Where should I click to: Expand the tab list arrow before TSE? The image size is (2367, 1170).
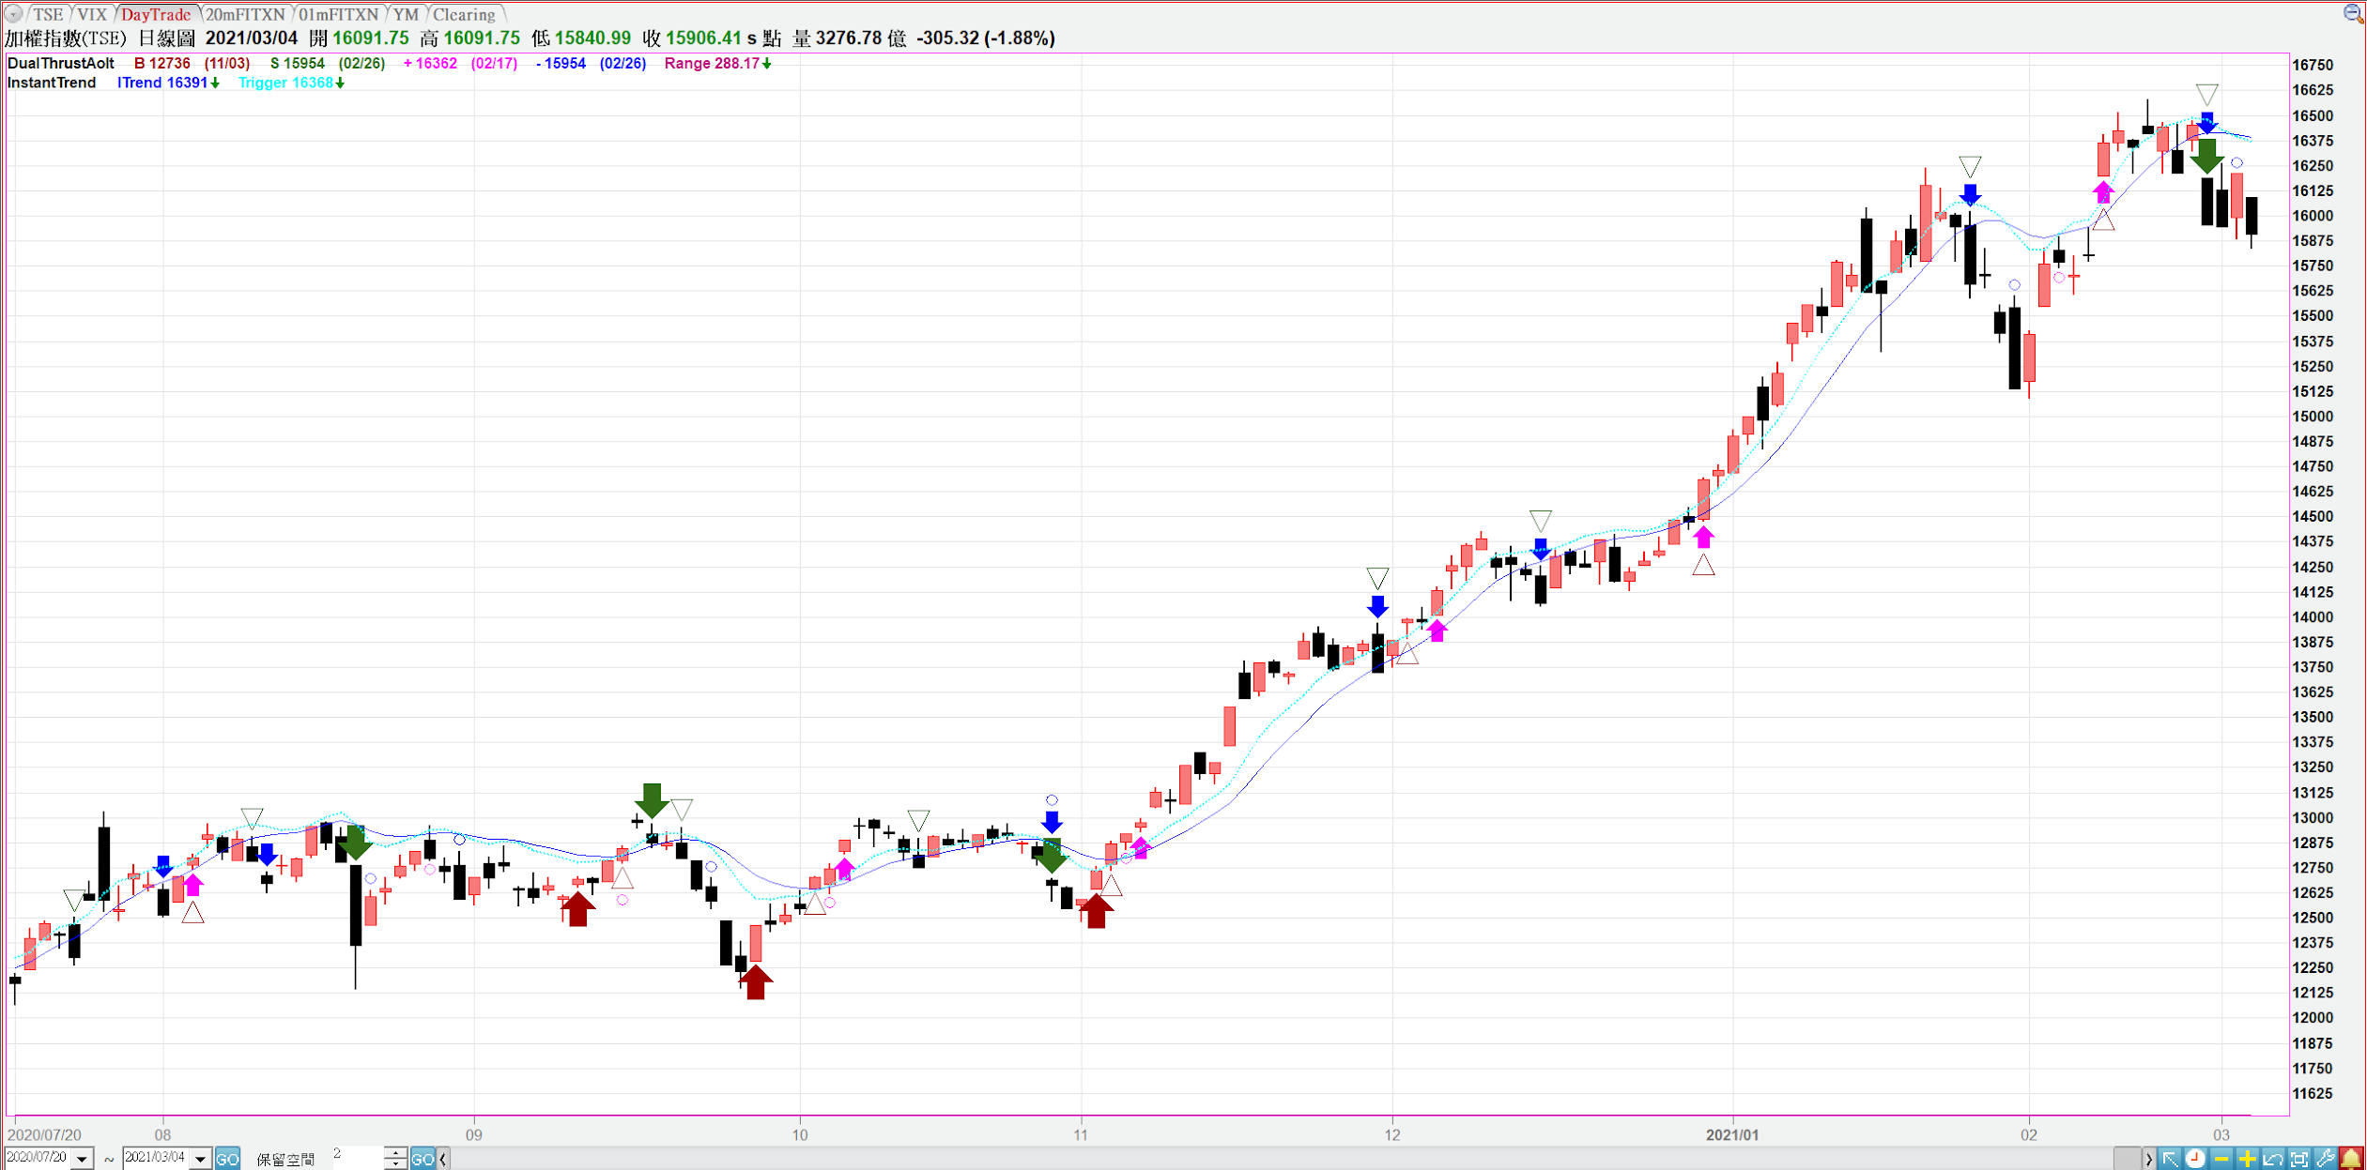pos(13,14)
